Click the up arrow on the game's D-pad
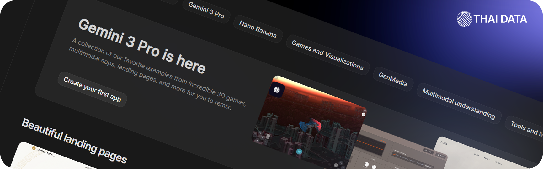The image size is (543, 169). (x=260, y=133)
